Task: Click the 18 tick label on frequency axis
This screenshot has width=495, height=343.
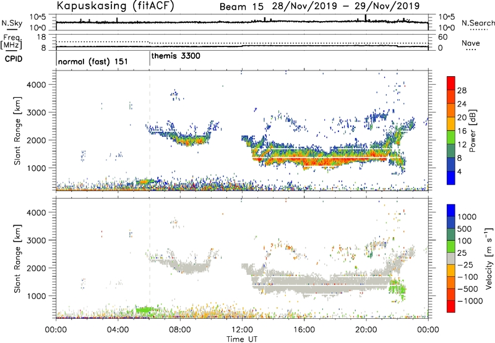Action: [x=41, y=37]
